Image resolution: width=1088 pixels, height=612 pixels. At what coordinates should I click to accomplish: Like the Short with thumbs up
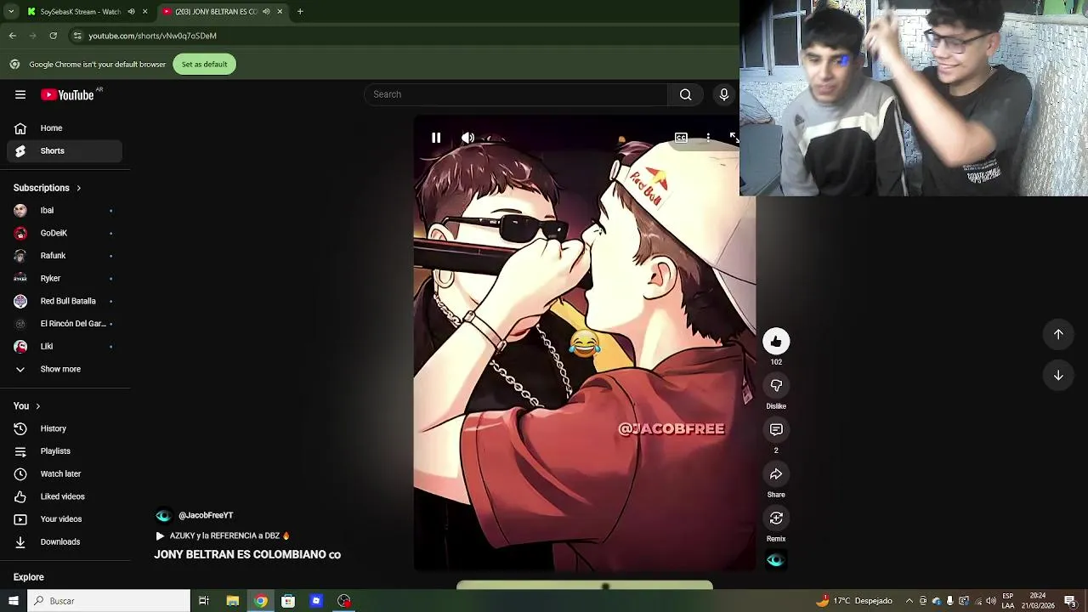[776, 342]
